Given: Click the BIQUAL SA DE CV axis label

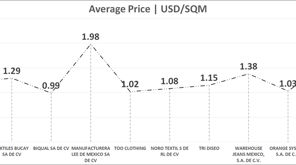Looking at the screenshot, I should pyautogui.click(x=51, y=148).
